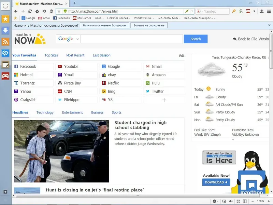Screen dimensions: 273x205
Task: Zoom out with minus button
Action: (253, 201)
